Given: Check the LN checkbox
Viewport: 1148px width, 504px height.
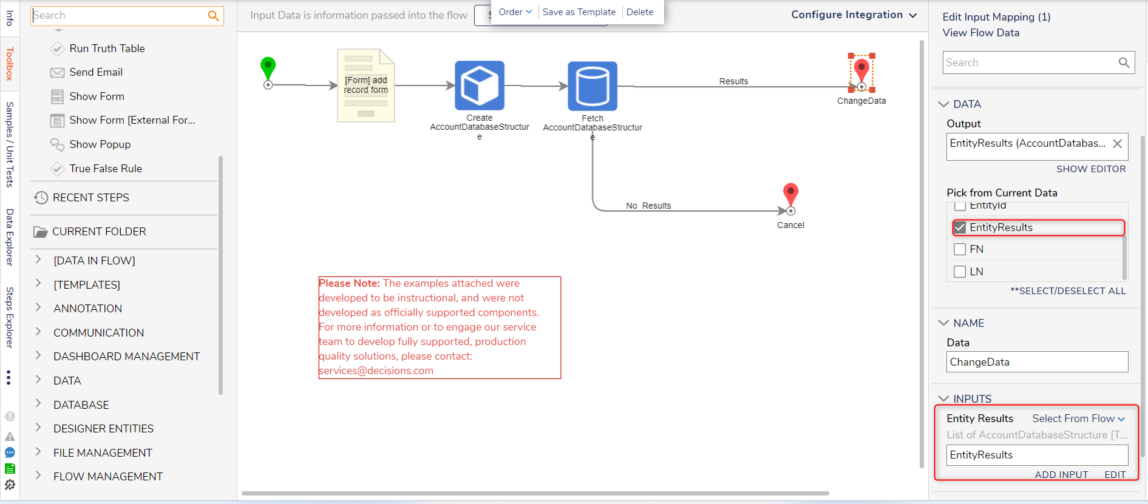Looking at the screenshot, I should click(960, 272).
